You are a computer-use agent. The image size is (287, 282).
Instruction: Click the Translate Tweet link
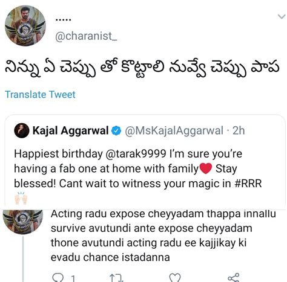[40, 94]
